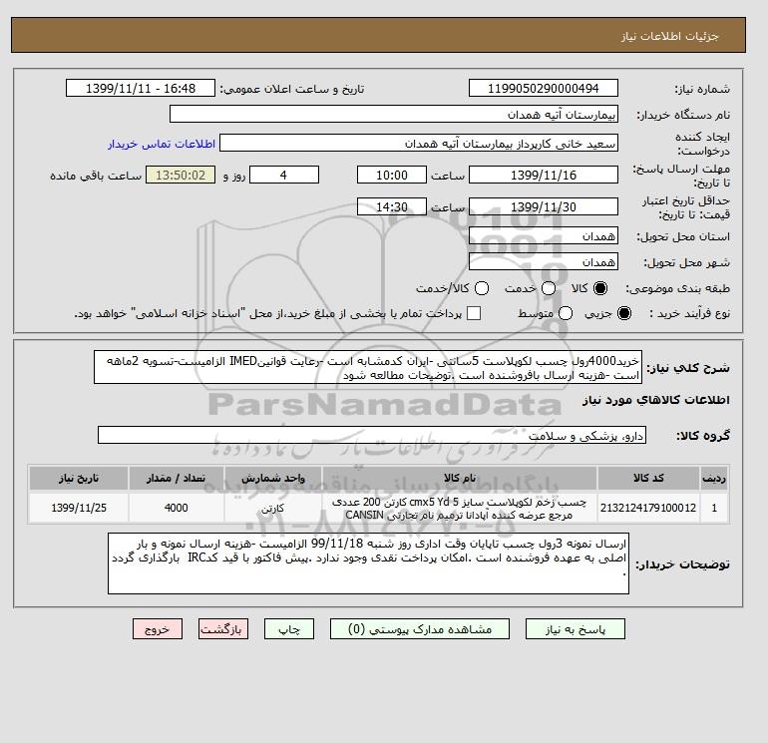Click the announcement date field 1399/11/11 - 16:48
Viewport: 768px width, 743px height.
point(140,88)
